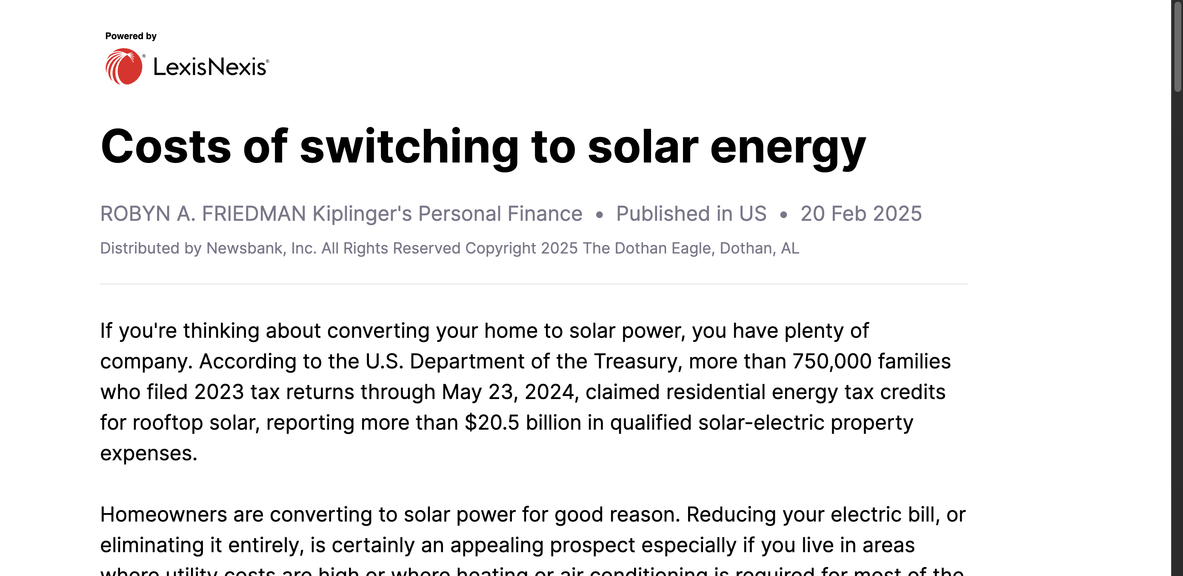Image resolution: width=1183 pixels, height=576 pixels.
Task: Click "Kiplinger's Personal Finance" in the byline
Action: (x=447, y=214)
